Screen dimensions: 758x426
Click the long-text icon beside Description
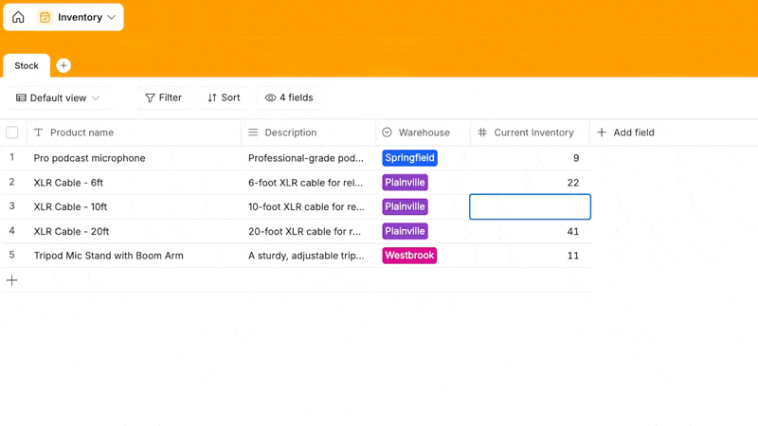click(x=253, y=133)
